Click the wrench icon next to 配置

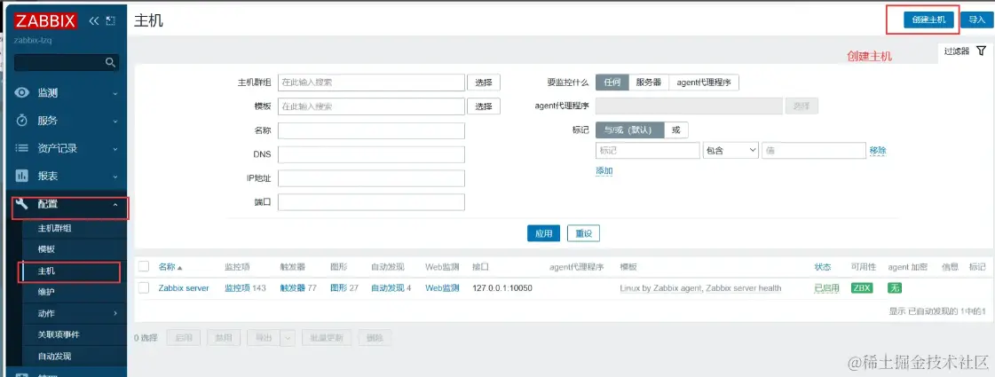tap(22, 204)
